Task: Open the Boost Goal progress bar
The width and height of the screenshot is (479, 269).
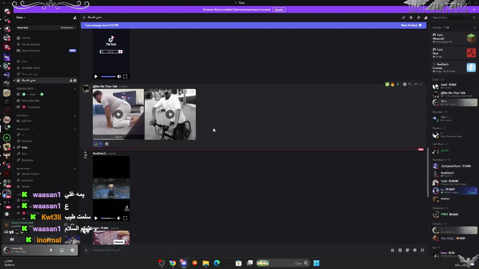Action: point(46,28)
